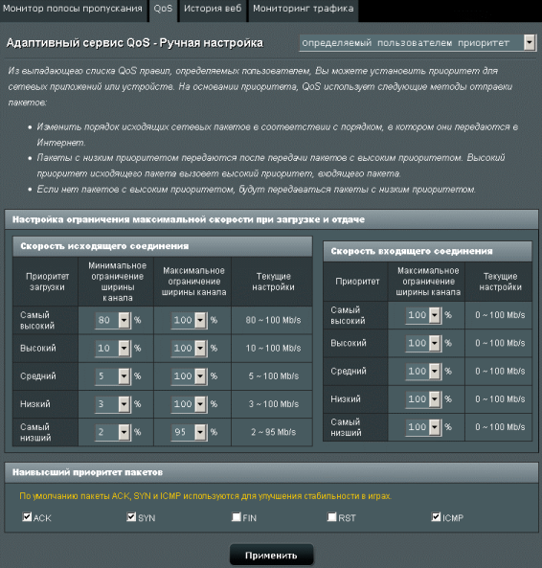Open the определяемый пользователем приоритет dropdown

point(418,43)
